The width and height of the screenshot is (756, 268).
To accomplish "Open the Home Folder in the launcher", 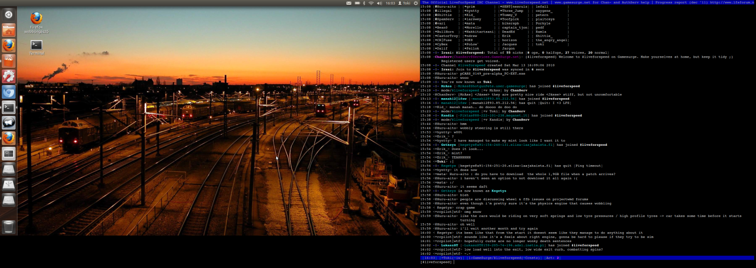I will (x=9, y=30).
